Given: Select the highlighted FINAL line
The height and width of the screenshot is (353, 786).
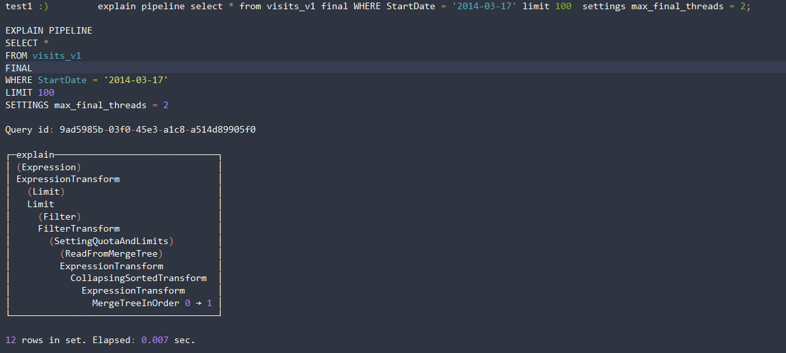Looking at the screenshot, I should (x=18, y=68).
